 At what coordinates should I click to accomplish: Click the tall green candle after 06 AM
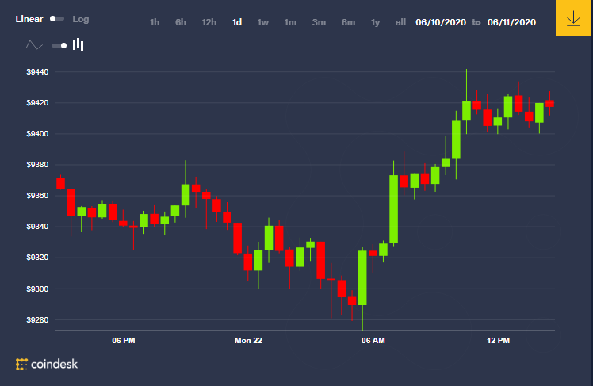click(394, 208)
